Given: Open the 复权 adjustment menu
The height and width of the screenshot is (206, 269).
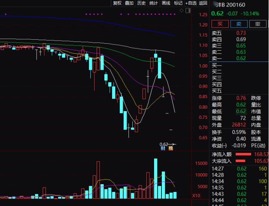Looking at the screenshot, I should 117,3.
